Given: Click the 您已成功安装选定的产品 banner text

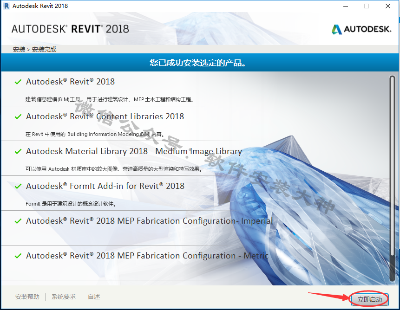Looking at the screenshot, I should point(198,62).
